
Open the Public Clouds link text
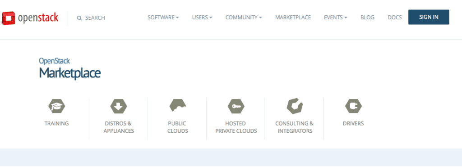tap(178, 127)
